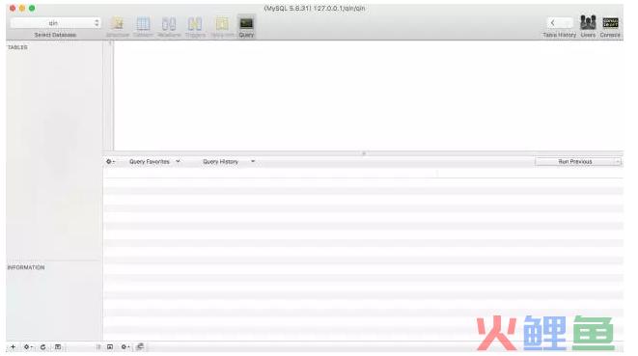This screenshot has height=356, width=638.
Task: Add a new table with plus button
Action: coord(13,347)
